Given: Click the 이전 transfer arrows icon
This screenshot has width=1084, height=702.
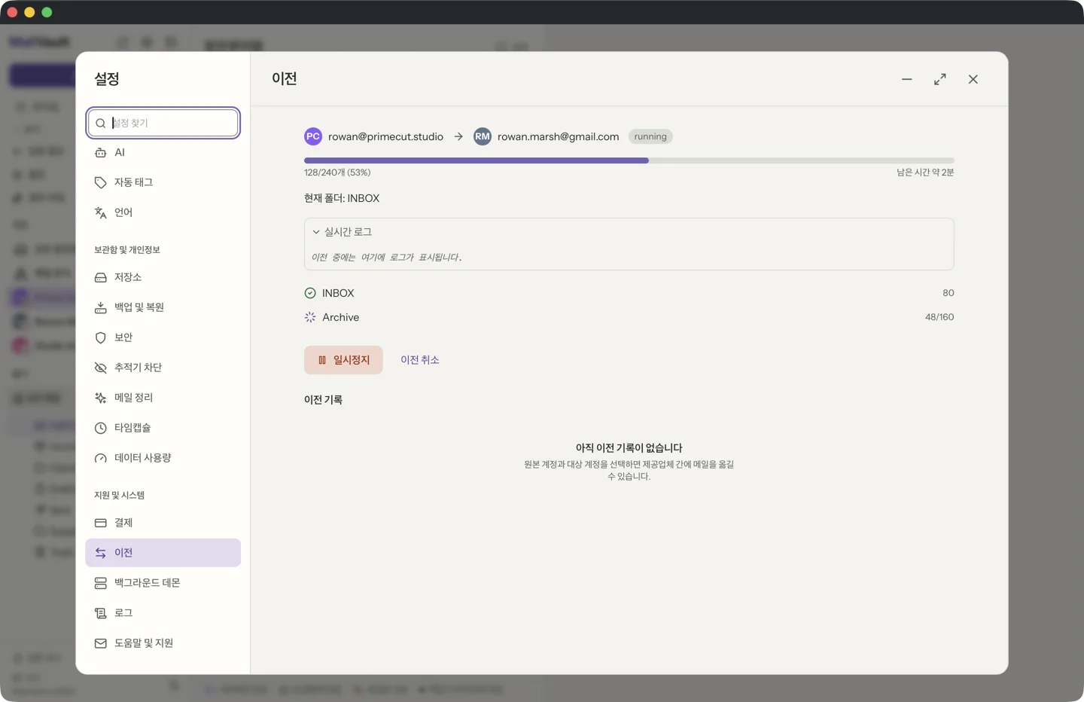Looking at the screenshot, I should (x=100, y=553).
